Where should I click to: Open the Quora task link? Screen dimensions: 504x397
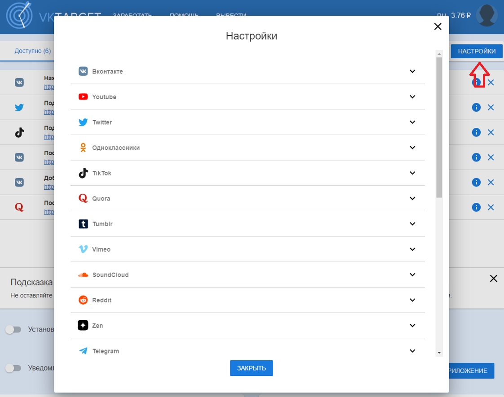pyautogui.click(x=49, y=212)
